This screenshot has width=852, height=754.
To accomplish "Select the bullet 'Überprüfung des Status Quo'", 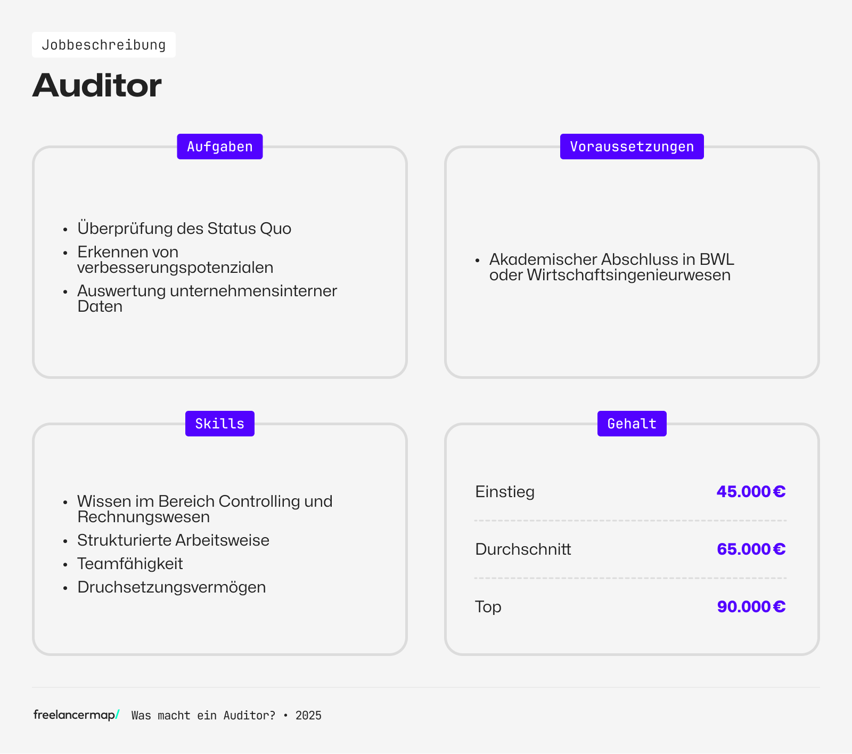I will coord(184,228).
